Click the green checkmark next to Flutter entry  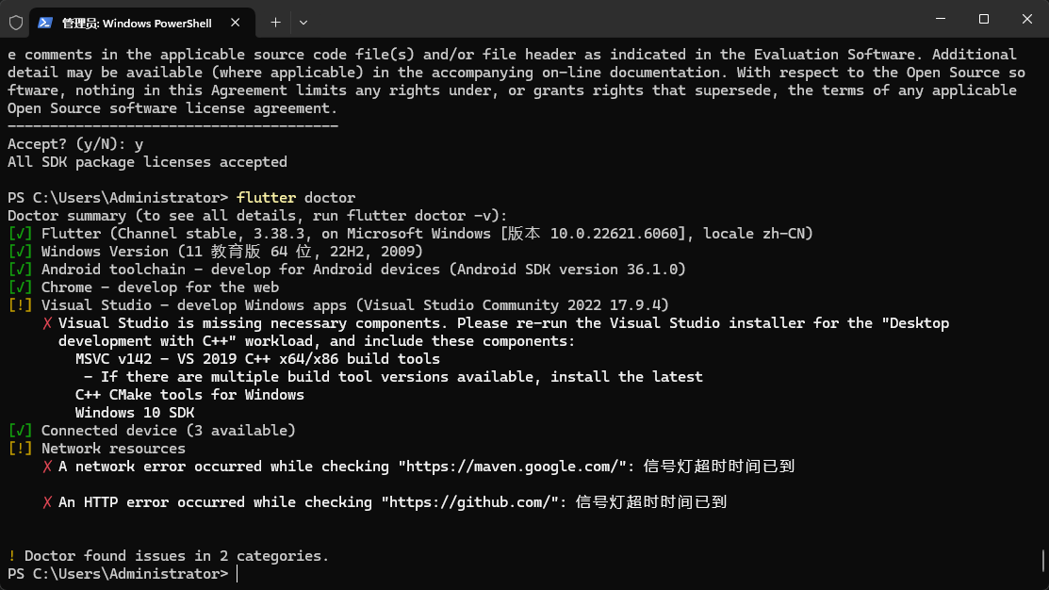click(20, 233)
